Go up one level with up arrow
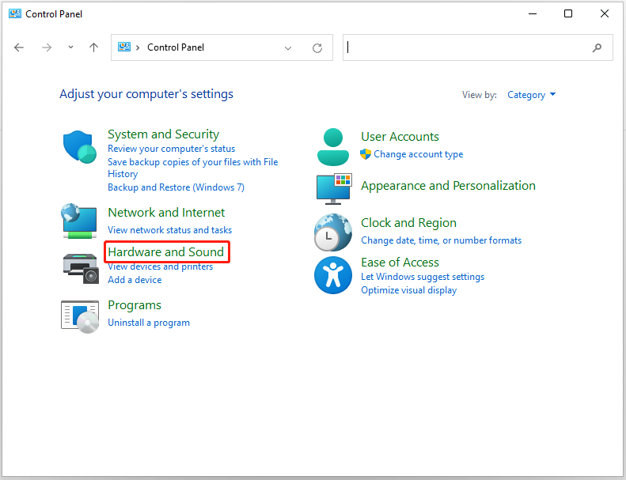This screenshot has width=626, height=480. [x=93, y=47]
